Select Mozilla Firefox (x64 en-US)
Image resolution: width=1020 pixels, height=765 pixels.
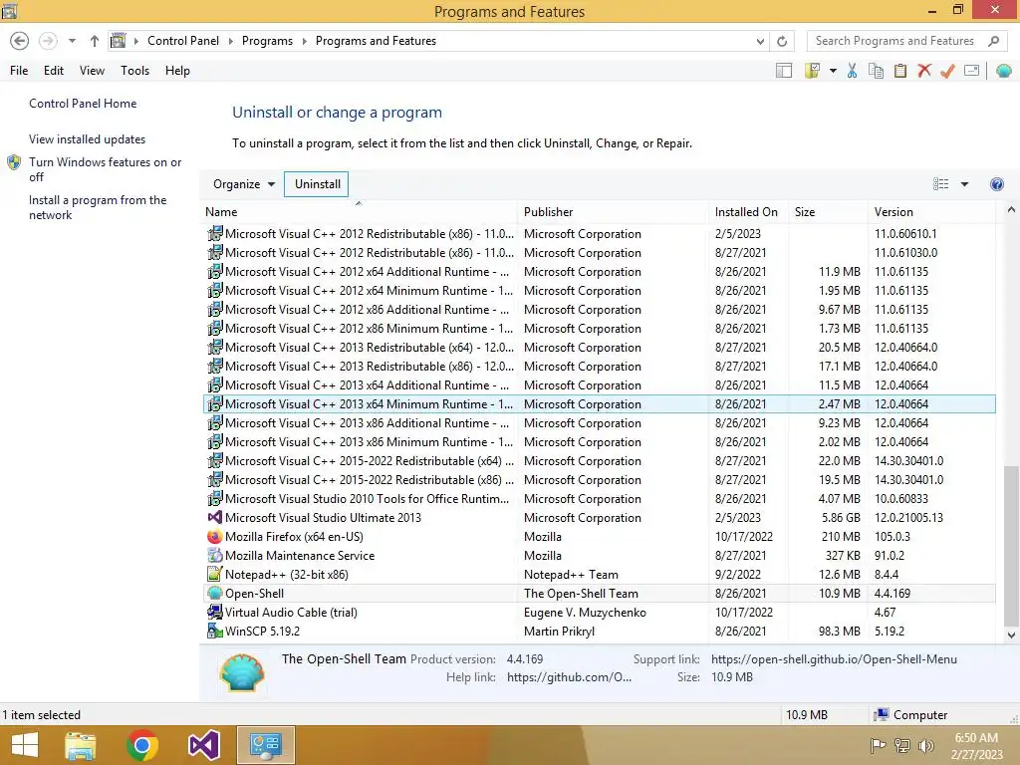pyautogui.click(x=599, y=537)
